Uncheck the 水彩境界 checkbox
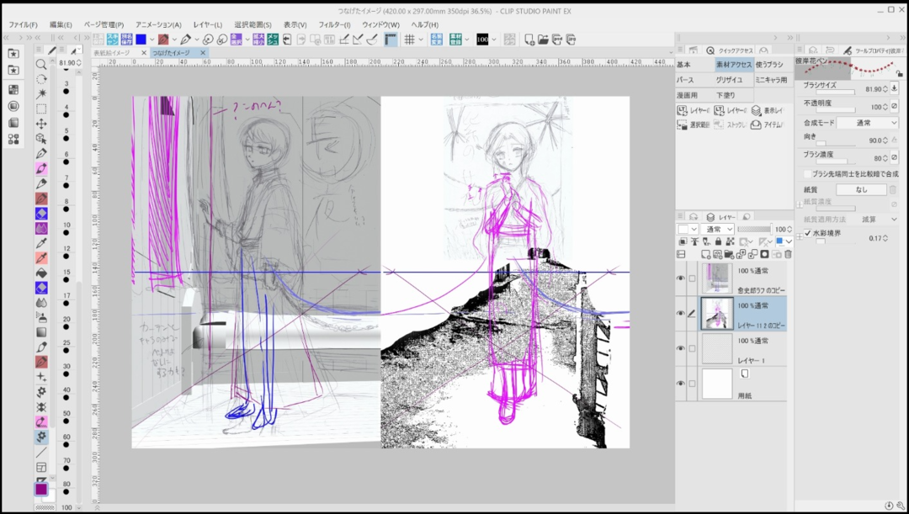The width and height of the screenshot is (909, 514). click(808, 233)
